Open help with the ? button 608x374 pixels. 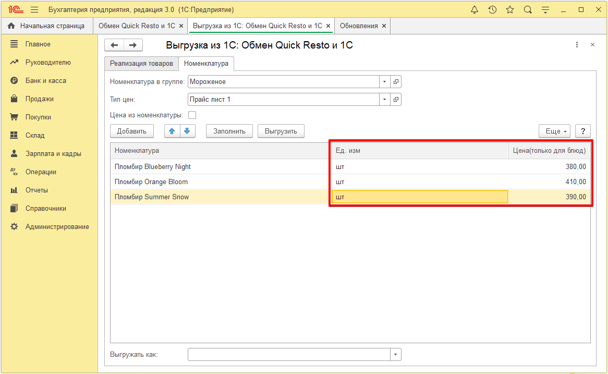(x=583, y=131)
